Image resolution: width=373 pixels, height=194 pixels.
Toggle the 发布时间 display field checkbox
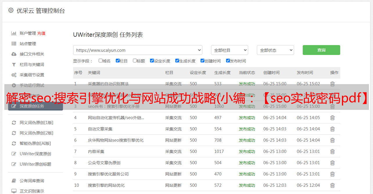tap(228, 61)
